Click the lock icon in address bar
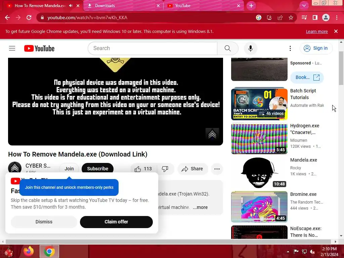Screen dimensions: 344x258 tap(42, 17)
